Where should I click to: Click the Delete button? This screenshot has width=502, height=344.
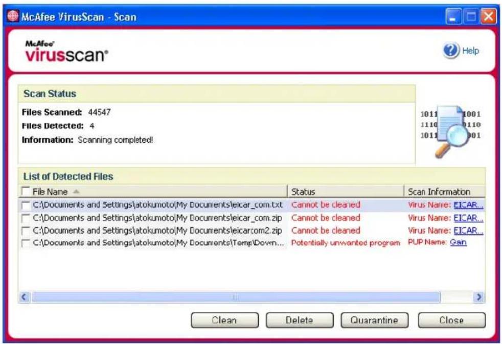click(300, 320)
